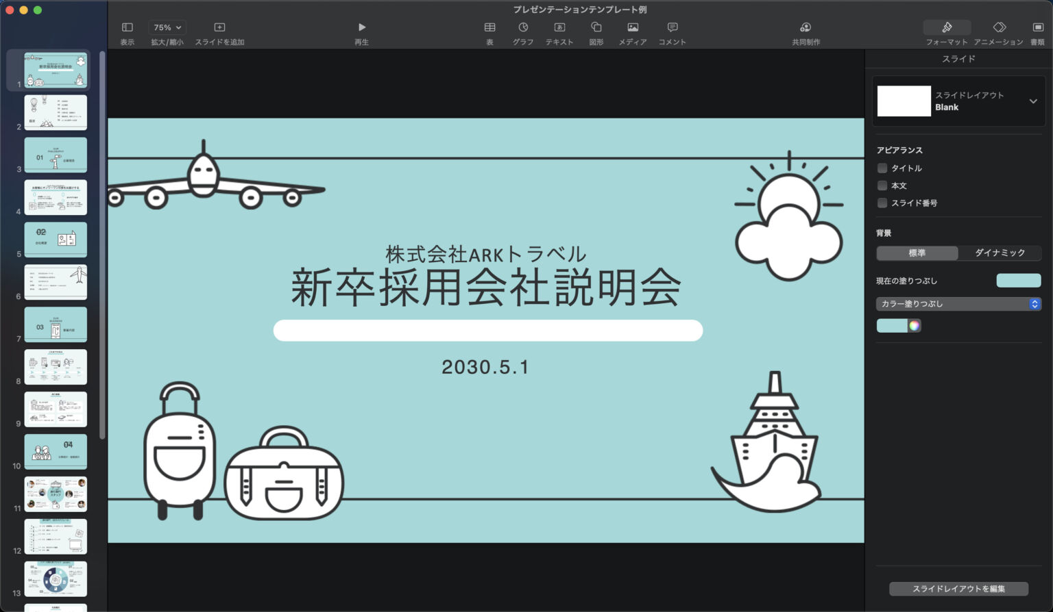Open the 表 (Table) insert tool

tap(489, 31)
